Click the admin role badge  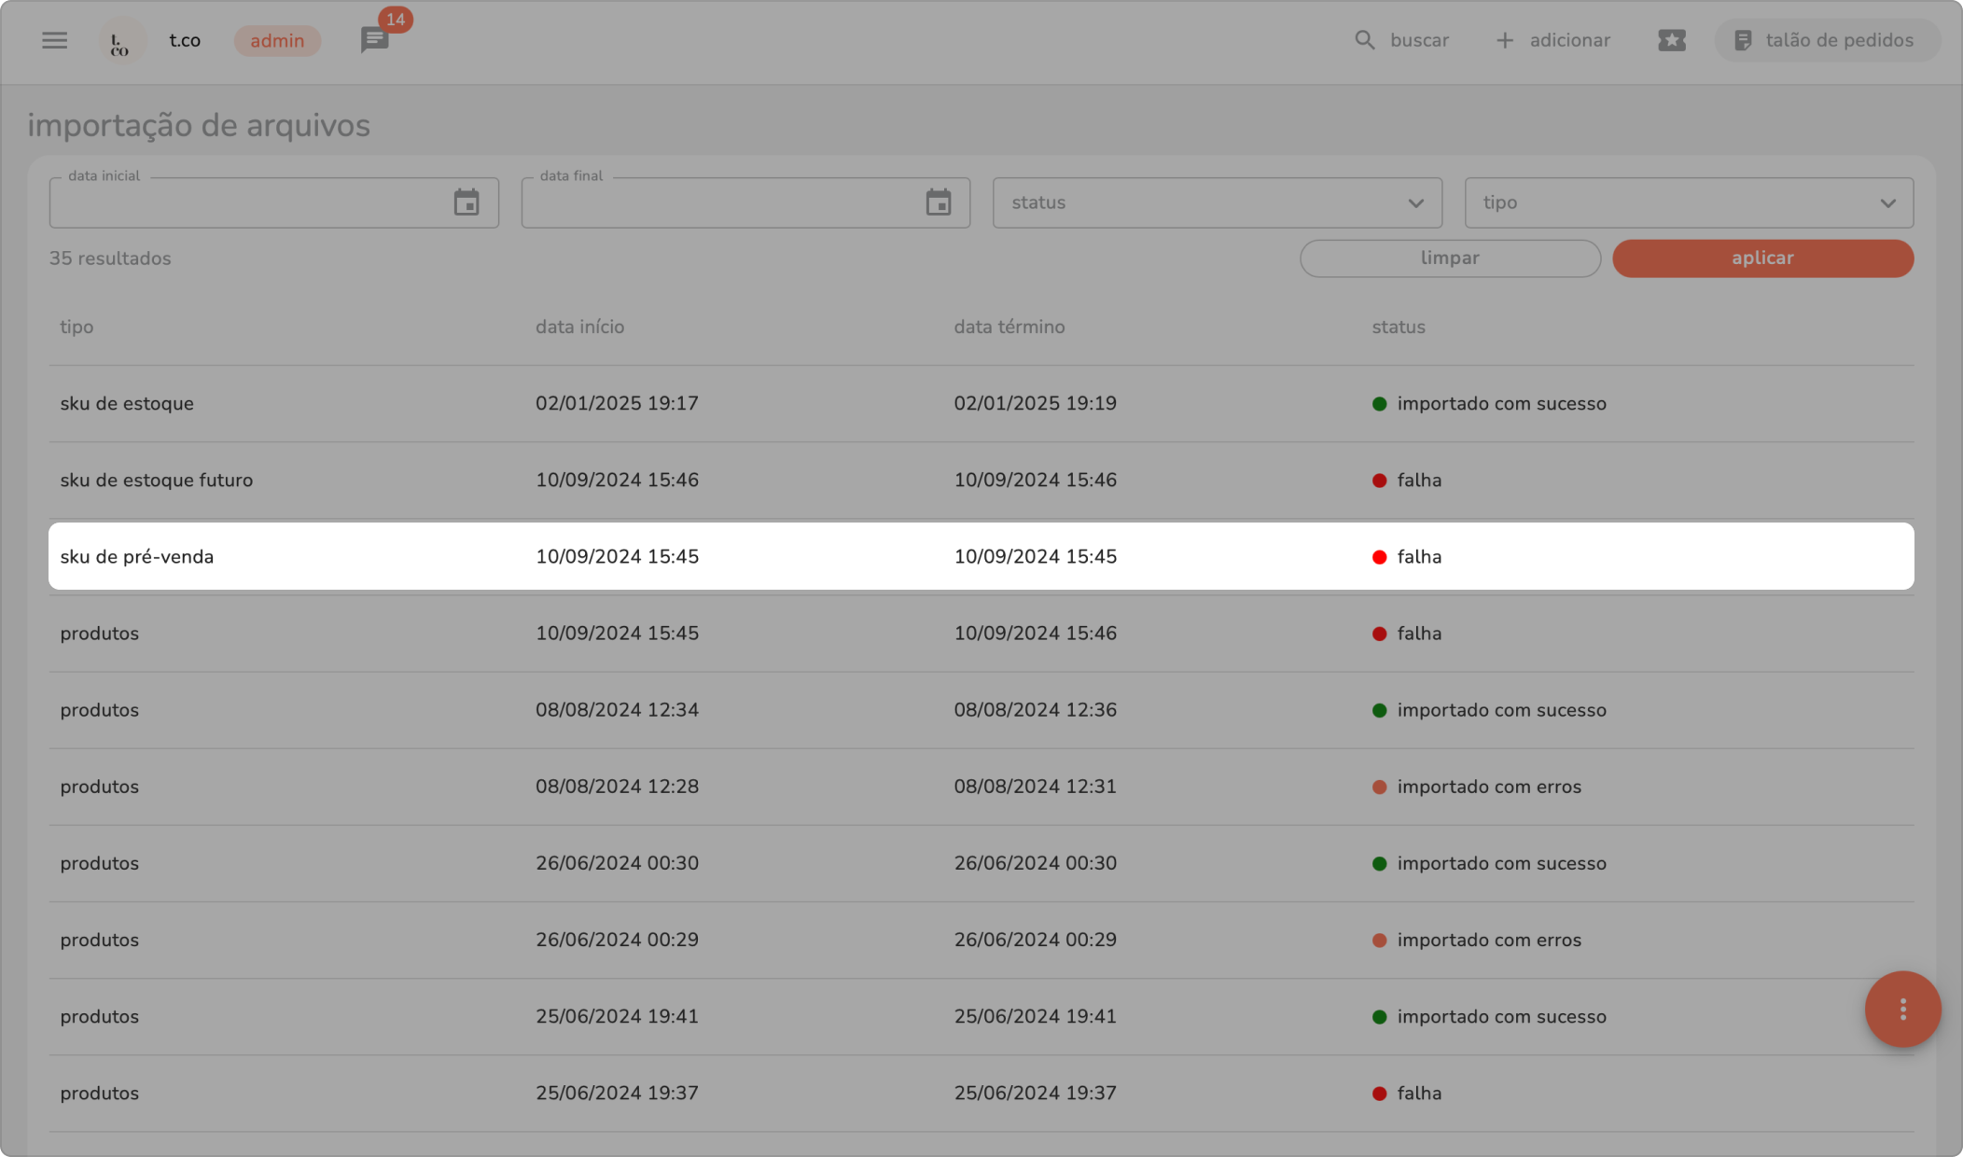coord(277,41)
